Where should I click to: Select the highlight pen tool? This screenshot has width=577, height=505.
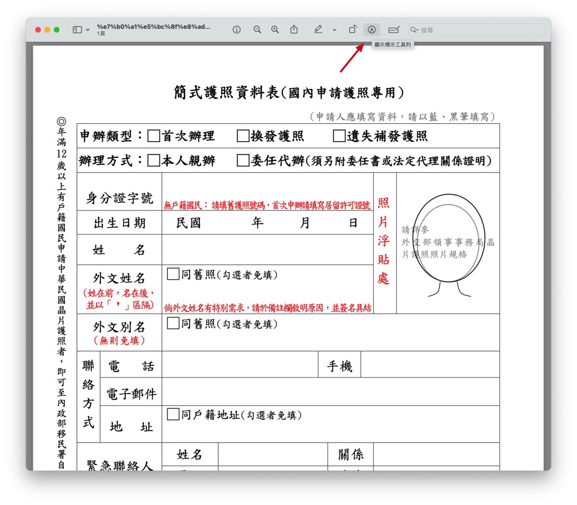tap(318, 30)
